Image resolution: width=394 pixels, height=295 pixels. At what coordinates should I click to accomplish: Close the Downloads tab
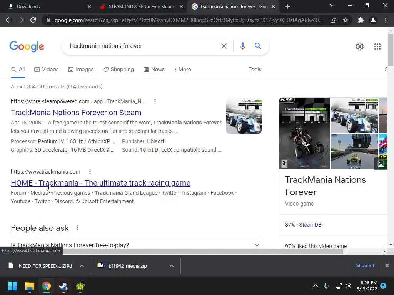point(89,7)
